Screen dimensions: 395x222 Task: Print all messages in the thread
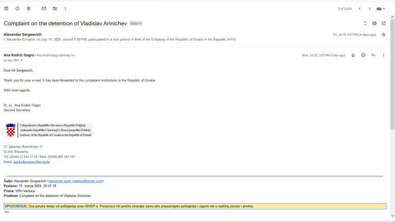(x=374, y=23)
